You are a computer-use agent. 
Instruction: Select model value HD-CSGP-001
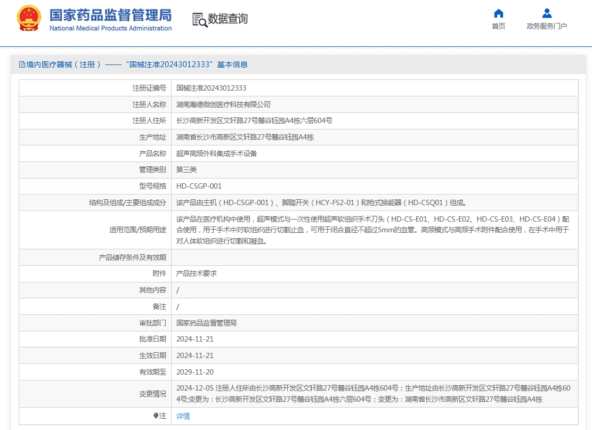point(199,186)
